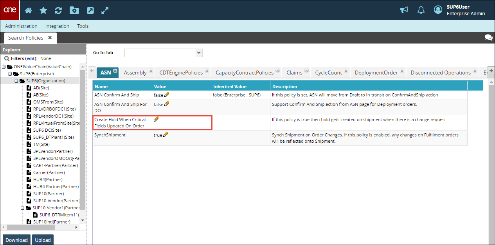Select AD(Site) in Explorer tree

click(x=41, y=88)
